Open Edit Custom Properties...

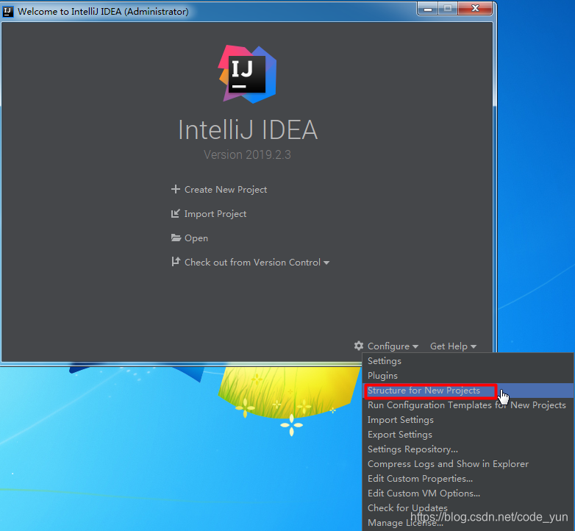(468, 479)
